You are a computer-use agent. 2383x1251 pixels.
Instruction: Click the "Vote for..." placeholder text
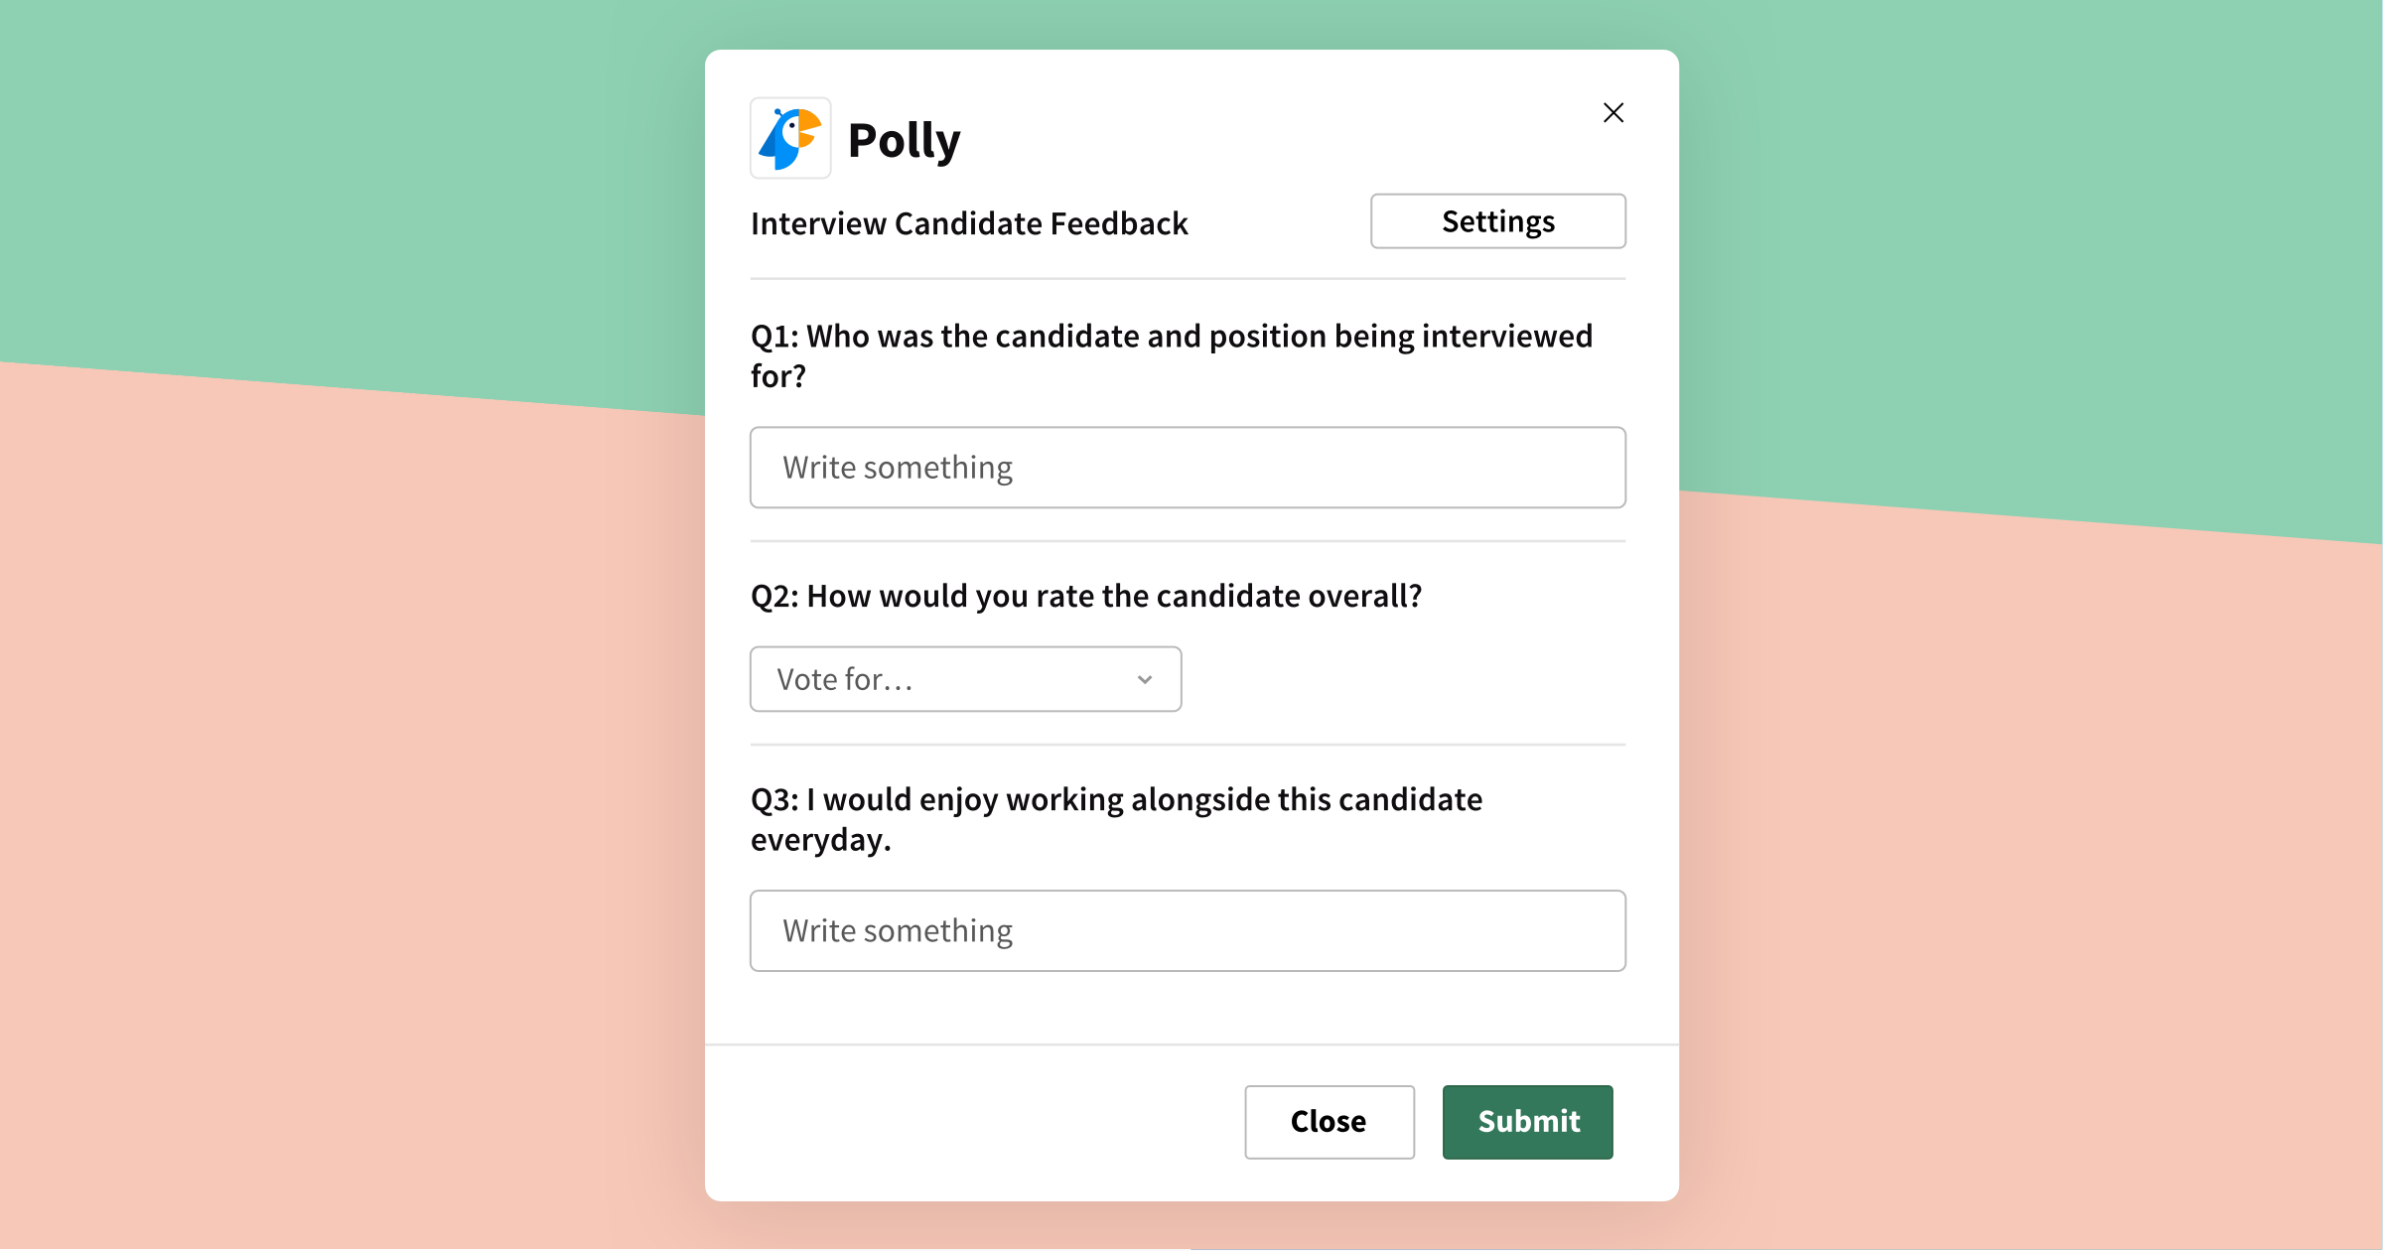[844, 679]
